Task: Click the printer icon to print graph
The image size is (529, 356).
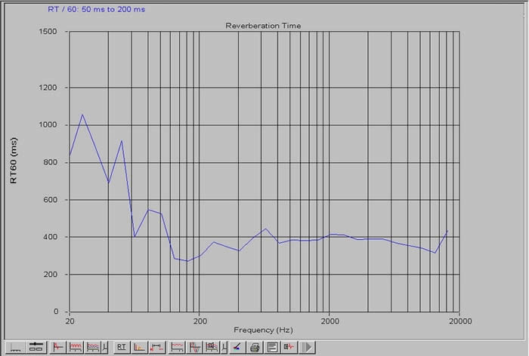Action: [255, 347]
